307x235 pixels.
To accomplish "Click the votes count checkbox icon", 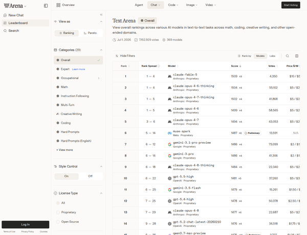I will [x=136, y=40].
